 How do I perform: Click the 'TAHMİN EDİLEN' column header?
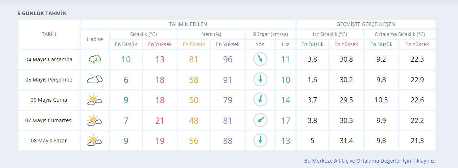188,24
